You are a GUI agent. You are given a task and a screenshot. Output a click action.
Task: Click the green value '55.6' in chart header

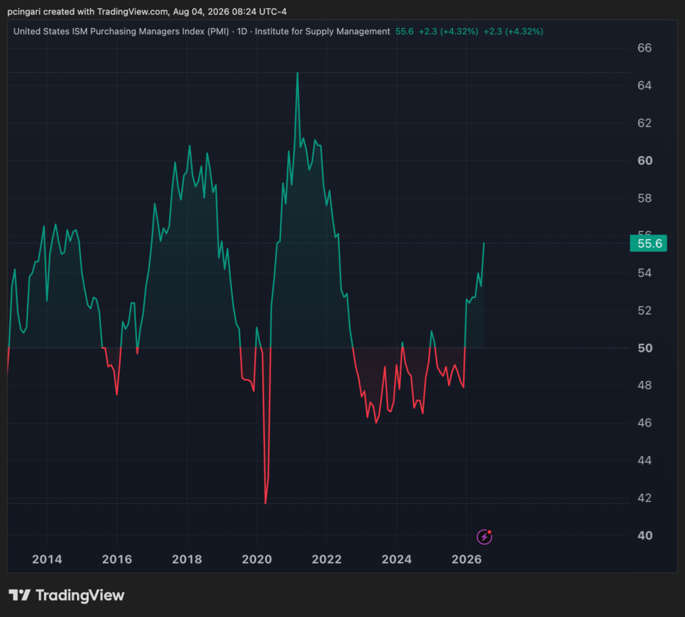pyautogui.click(x=404, y=31)
